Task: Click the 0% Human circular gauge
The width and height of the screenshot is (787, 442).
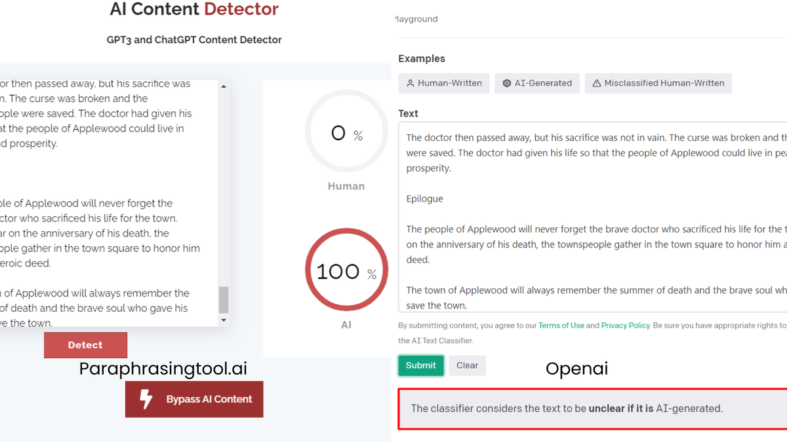Action: [x=346, y=131]
